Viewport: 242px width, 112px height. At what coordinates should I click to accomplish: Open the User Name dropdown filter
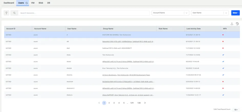[210, 13]
